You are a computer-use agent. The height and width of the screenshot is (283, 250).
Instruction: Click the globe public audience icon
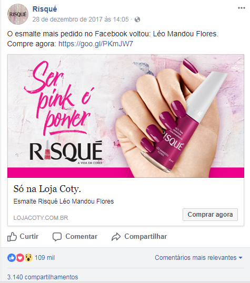click(137, 19)
